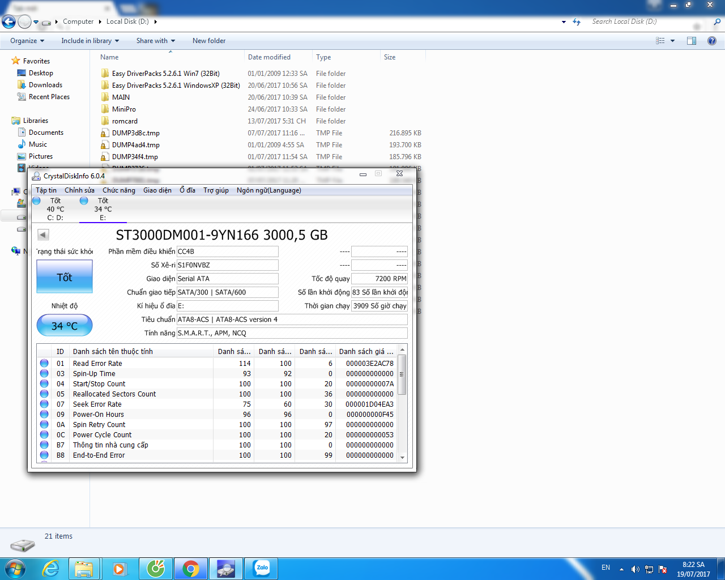This screenshot has height=580, width=725.
Task: Select the C: D: disk status icon
Action: coord(37,201)
